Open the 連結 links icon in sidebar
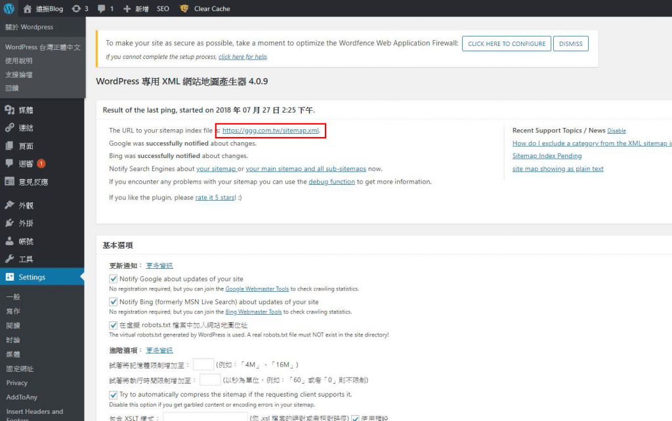The image size is (672, 421). click(x=9, y=128)
